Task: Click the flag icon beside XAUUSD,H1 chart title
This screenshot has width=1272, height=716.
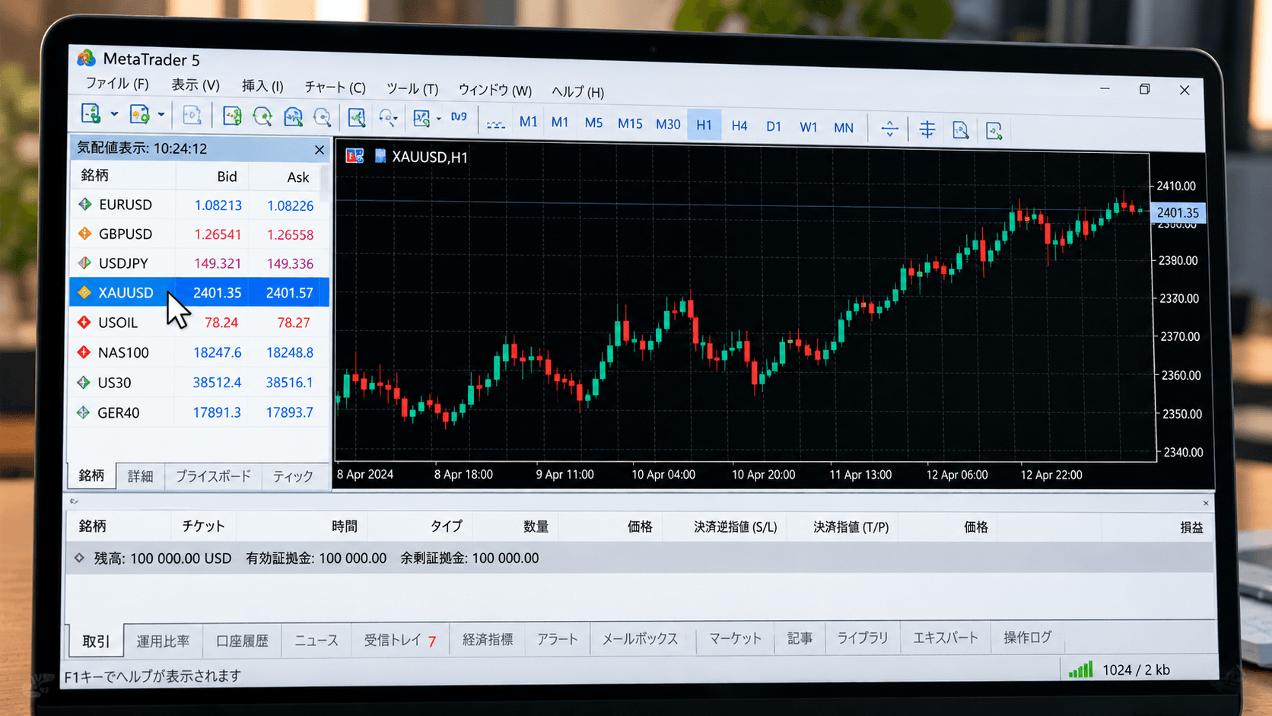Action: [355, 156]
